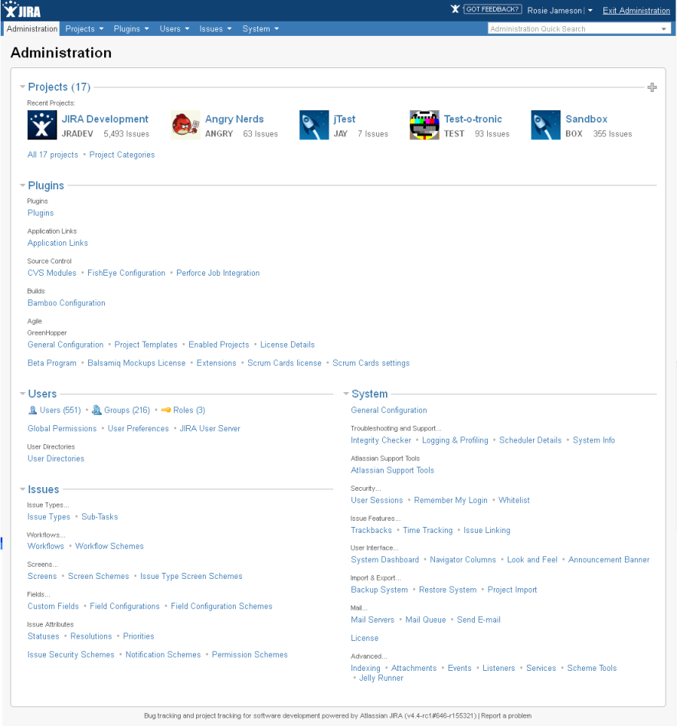This screenshot has height=726, width=677.
Task: View All 17 projects
Action: (53, 155)
